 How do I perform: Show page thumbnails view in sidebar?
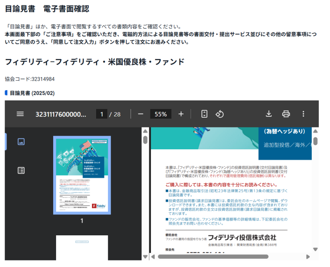pyautogui.click(x=21, y=142)
